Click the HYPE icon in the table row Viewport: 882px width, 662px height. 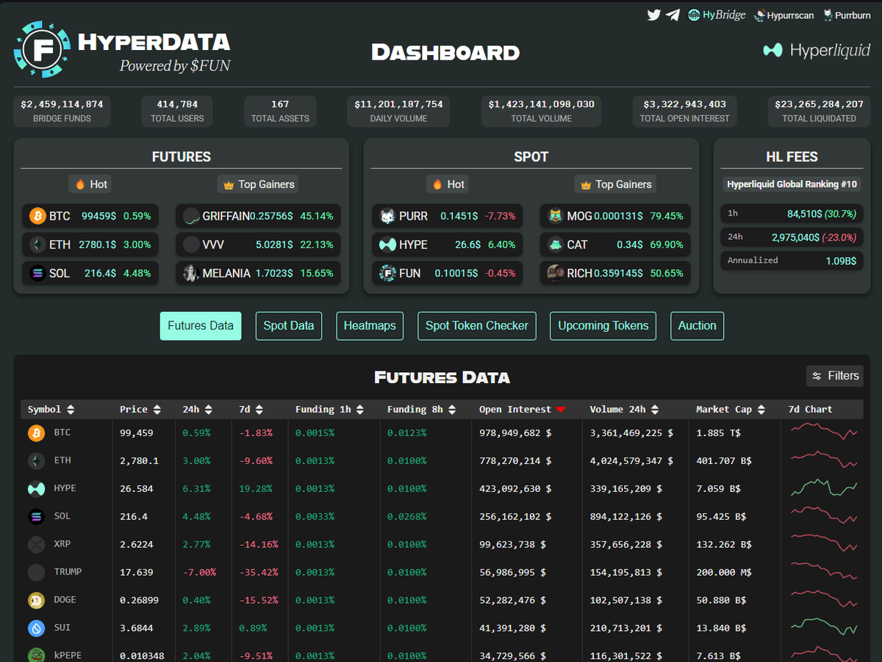coord(37,488)
